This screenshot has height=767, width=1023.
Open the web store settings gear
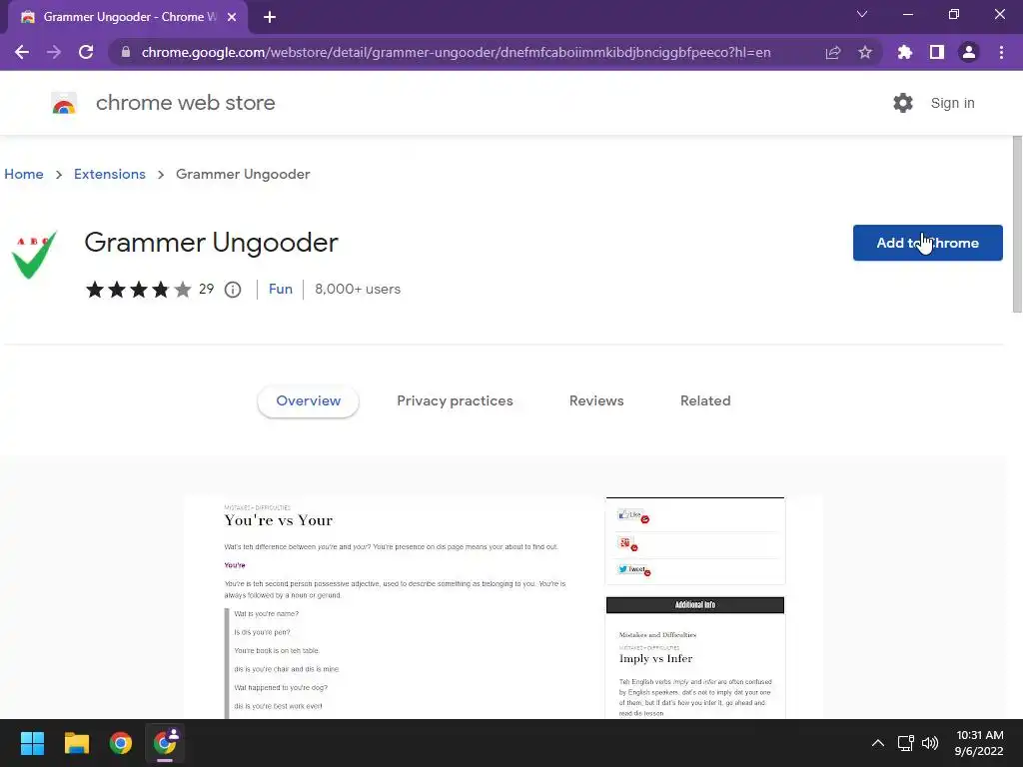[x=903, y=103]
